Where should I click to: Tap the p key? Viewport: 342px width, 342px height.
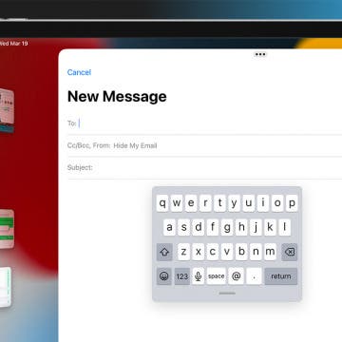point(292,203)
